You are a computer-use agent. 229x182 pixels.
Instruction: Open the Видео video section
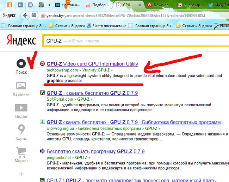(21, 111)
